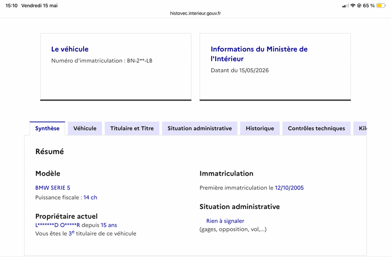Click the Informations du Ministère de l'Intérieur heading
The height and width of the screenshot is (257, 391).
click(x=259, y=54)
